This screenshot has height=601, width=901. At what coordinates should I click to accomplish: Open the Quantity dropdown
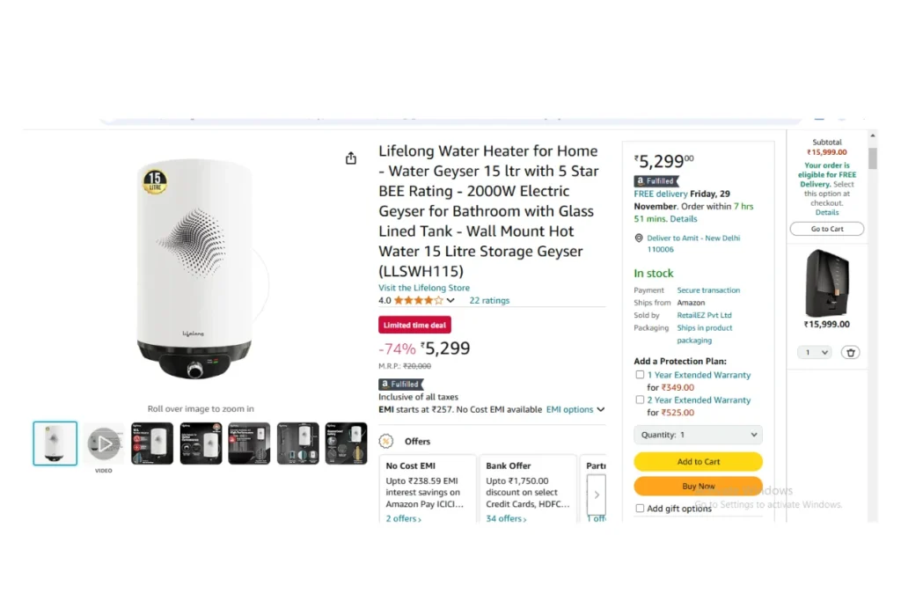[x=698, y=435]
